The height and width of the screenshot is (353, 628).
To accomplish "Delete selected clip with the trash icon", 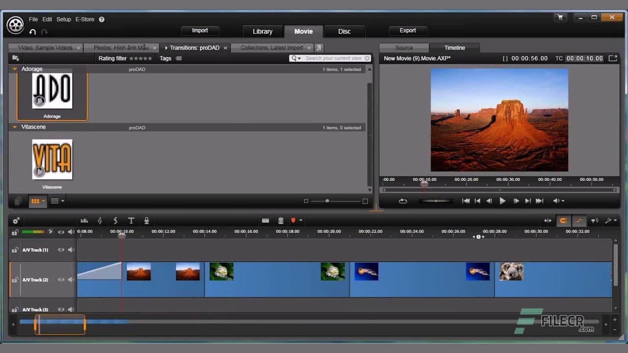I will coord(281,221).
